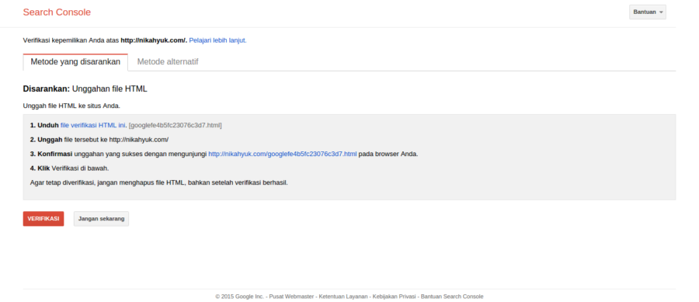Open Kebijakan Privasi footer link

coord(394,297)
